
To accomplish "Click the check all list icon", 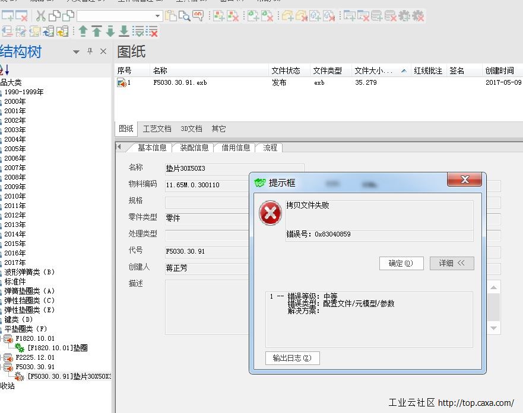I will tap(138, 31).
